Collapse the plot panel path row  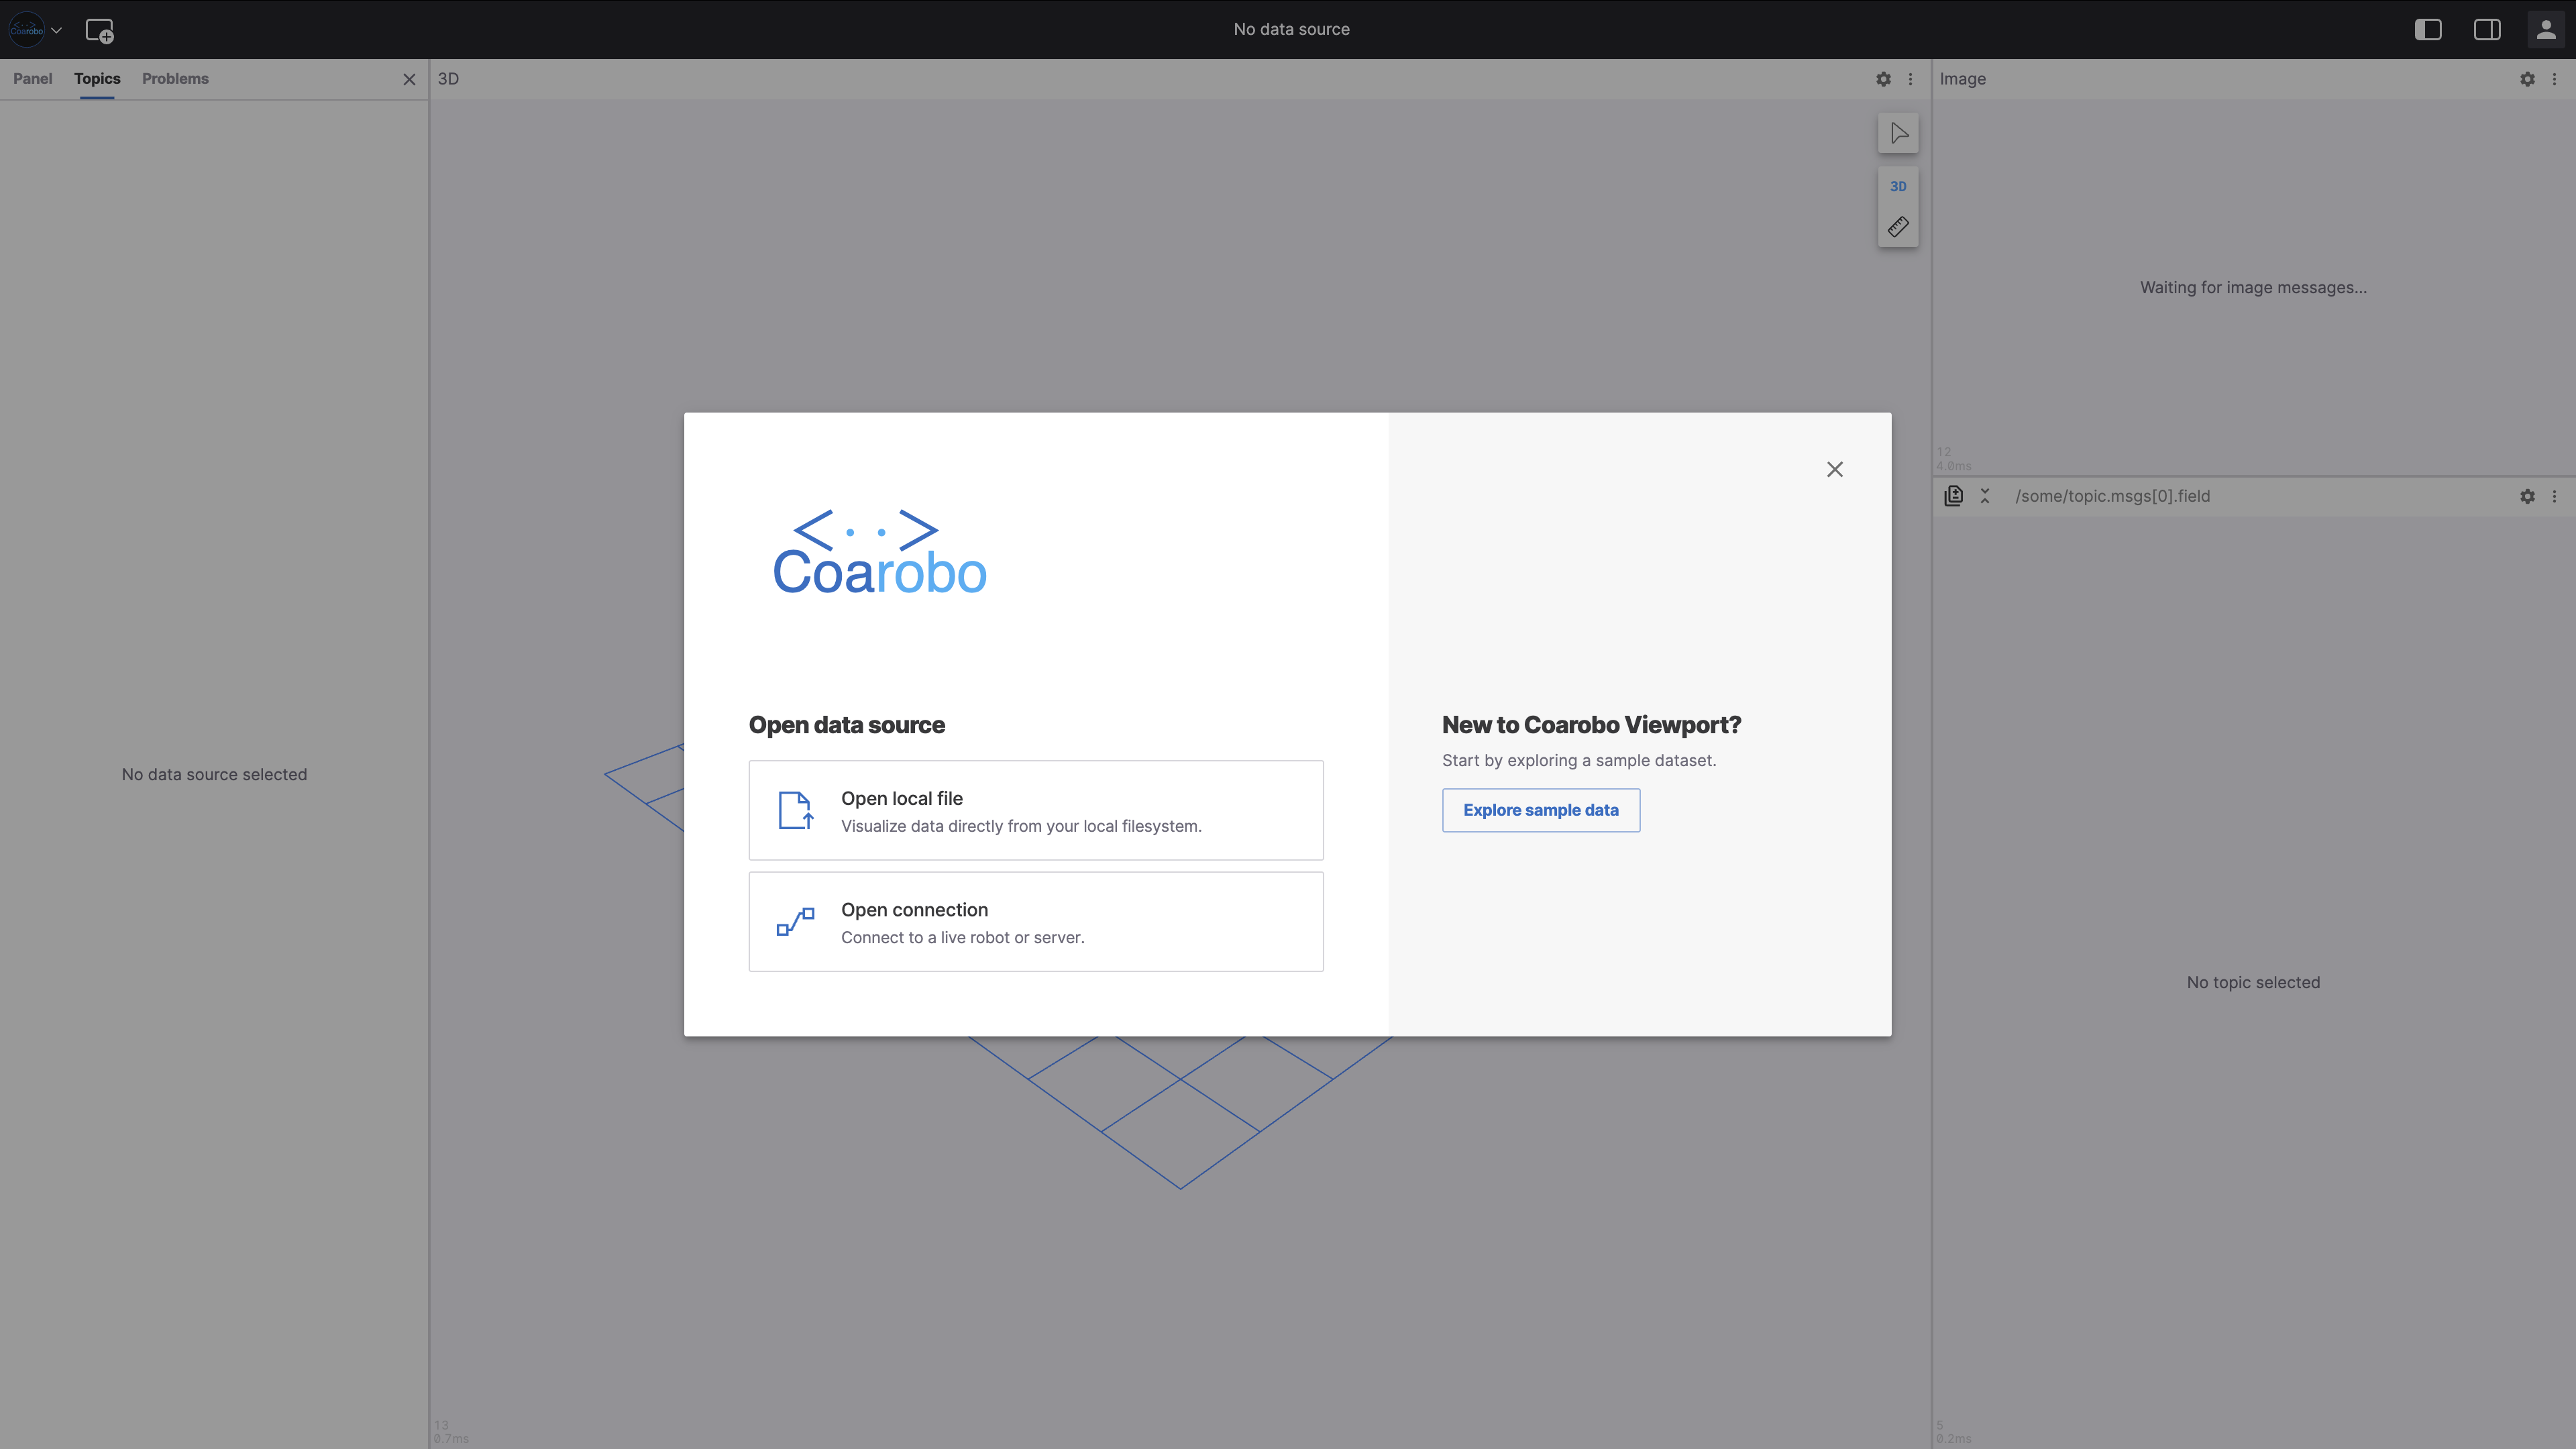tap(1985, 495)
